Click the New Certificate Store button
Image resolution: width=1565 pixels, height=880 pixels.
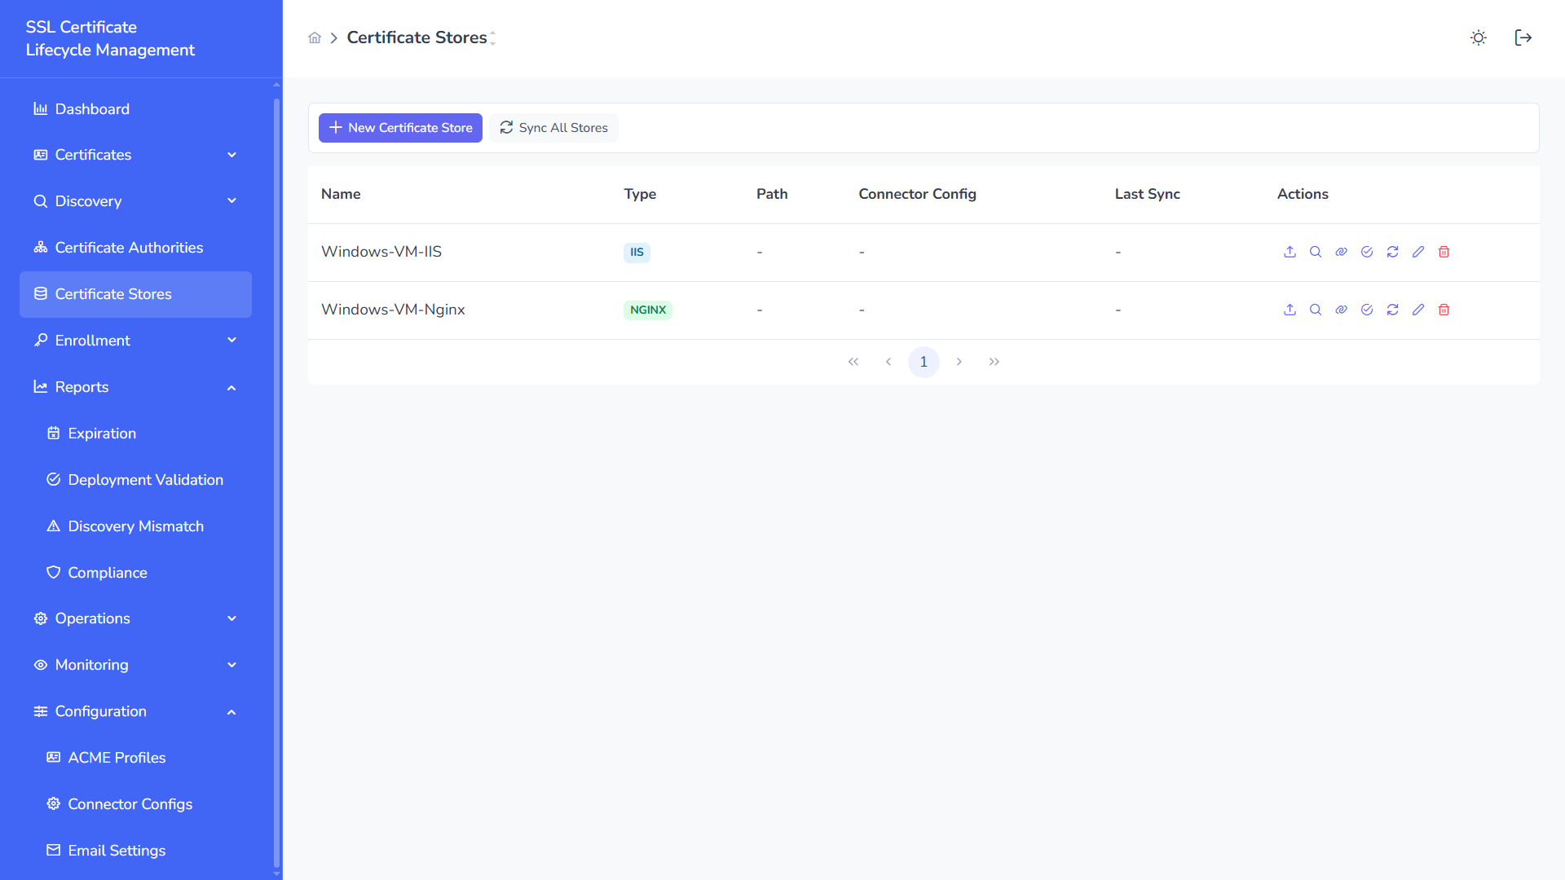[400, 127]
